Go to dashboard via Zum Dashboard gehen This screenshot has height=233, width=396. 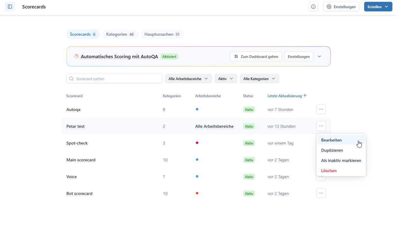(x=256, y=56)
